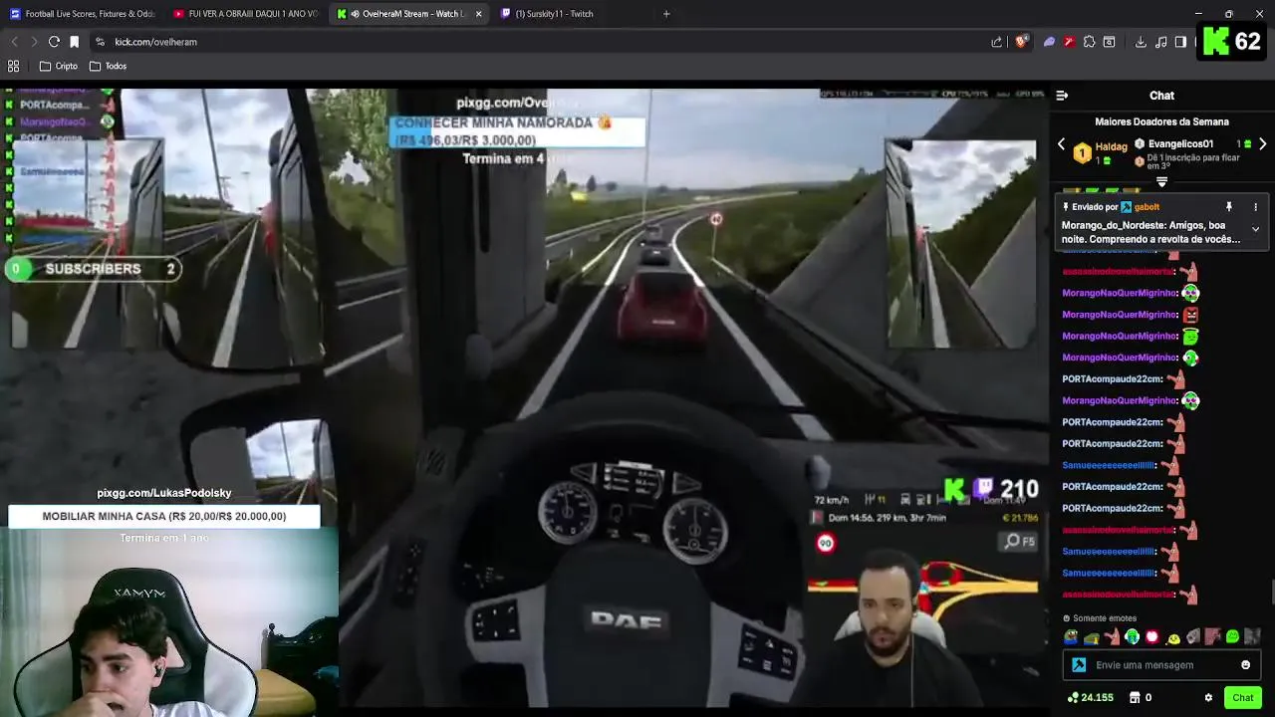View site information icon in address bar

pos(100,42)
